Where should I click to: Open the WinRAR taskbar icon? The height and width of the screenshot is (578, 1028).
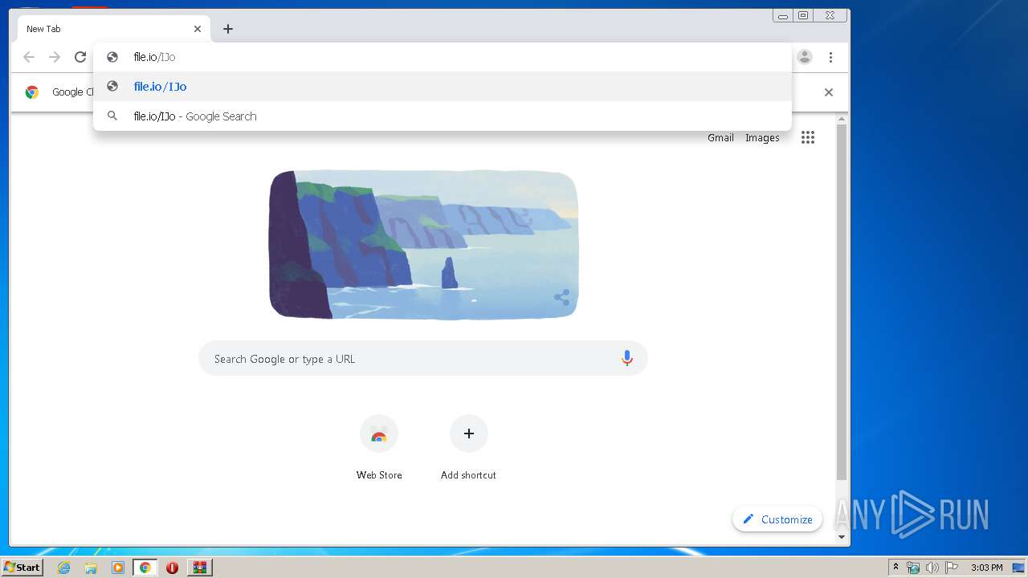pos(200,568)
